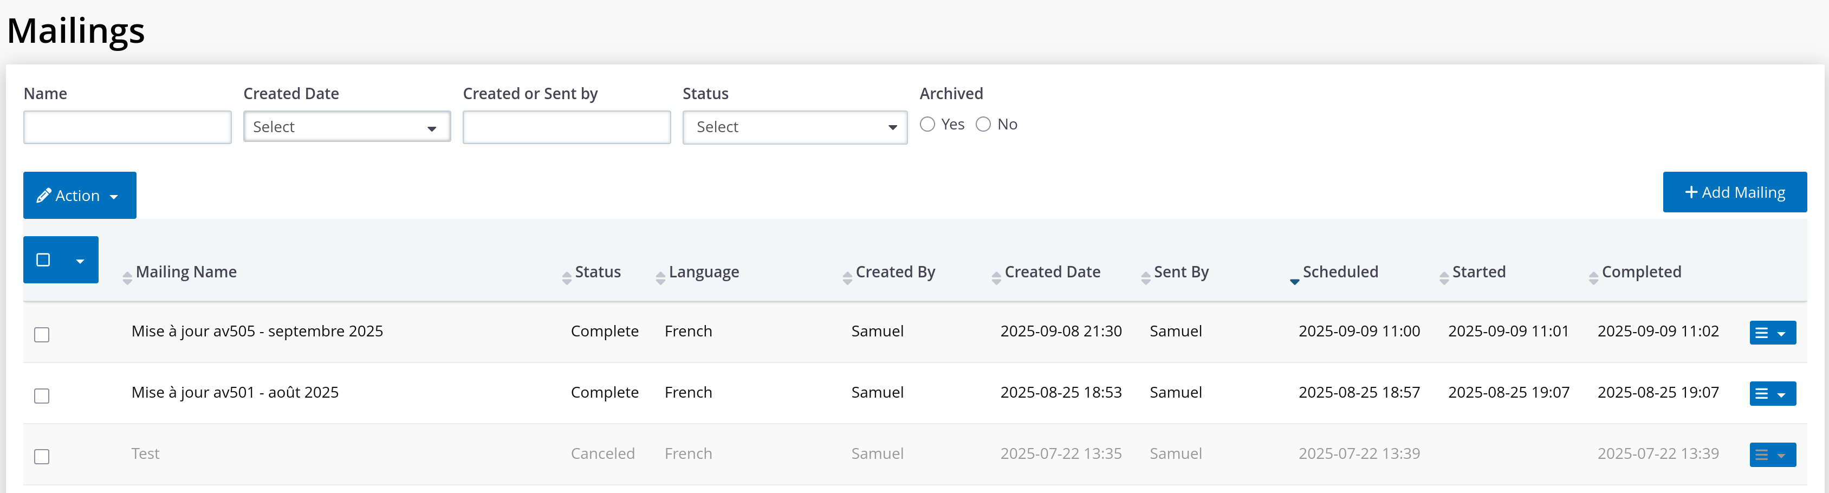Tick the checkbox for Test mailing
Screen dimensions: 1829x493
[42, 457]
